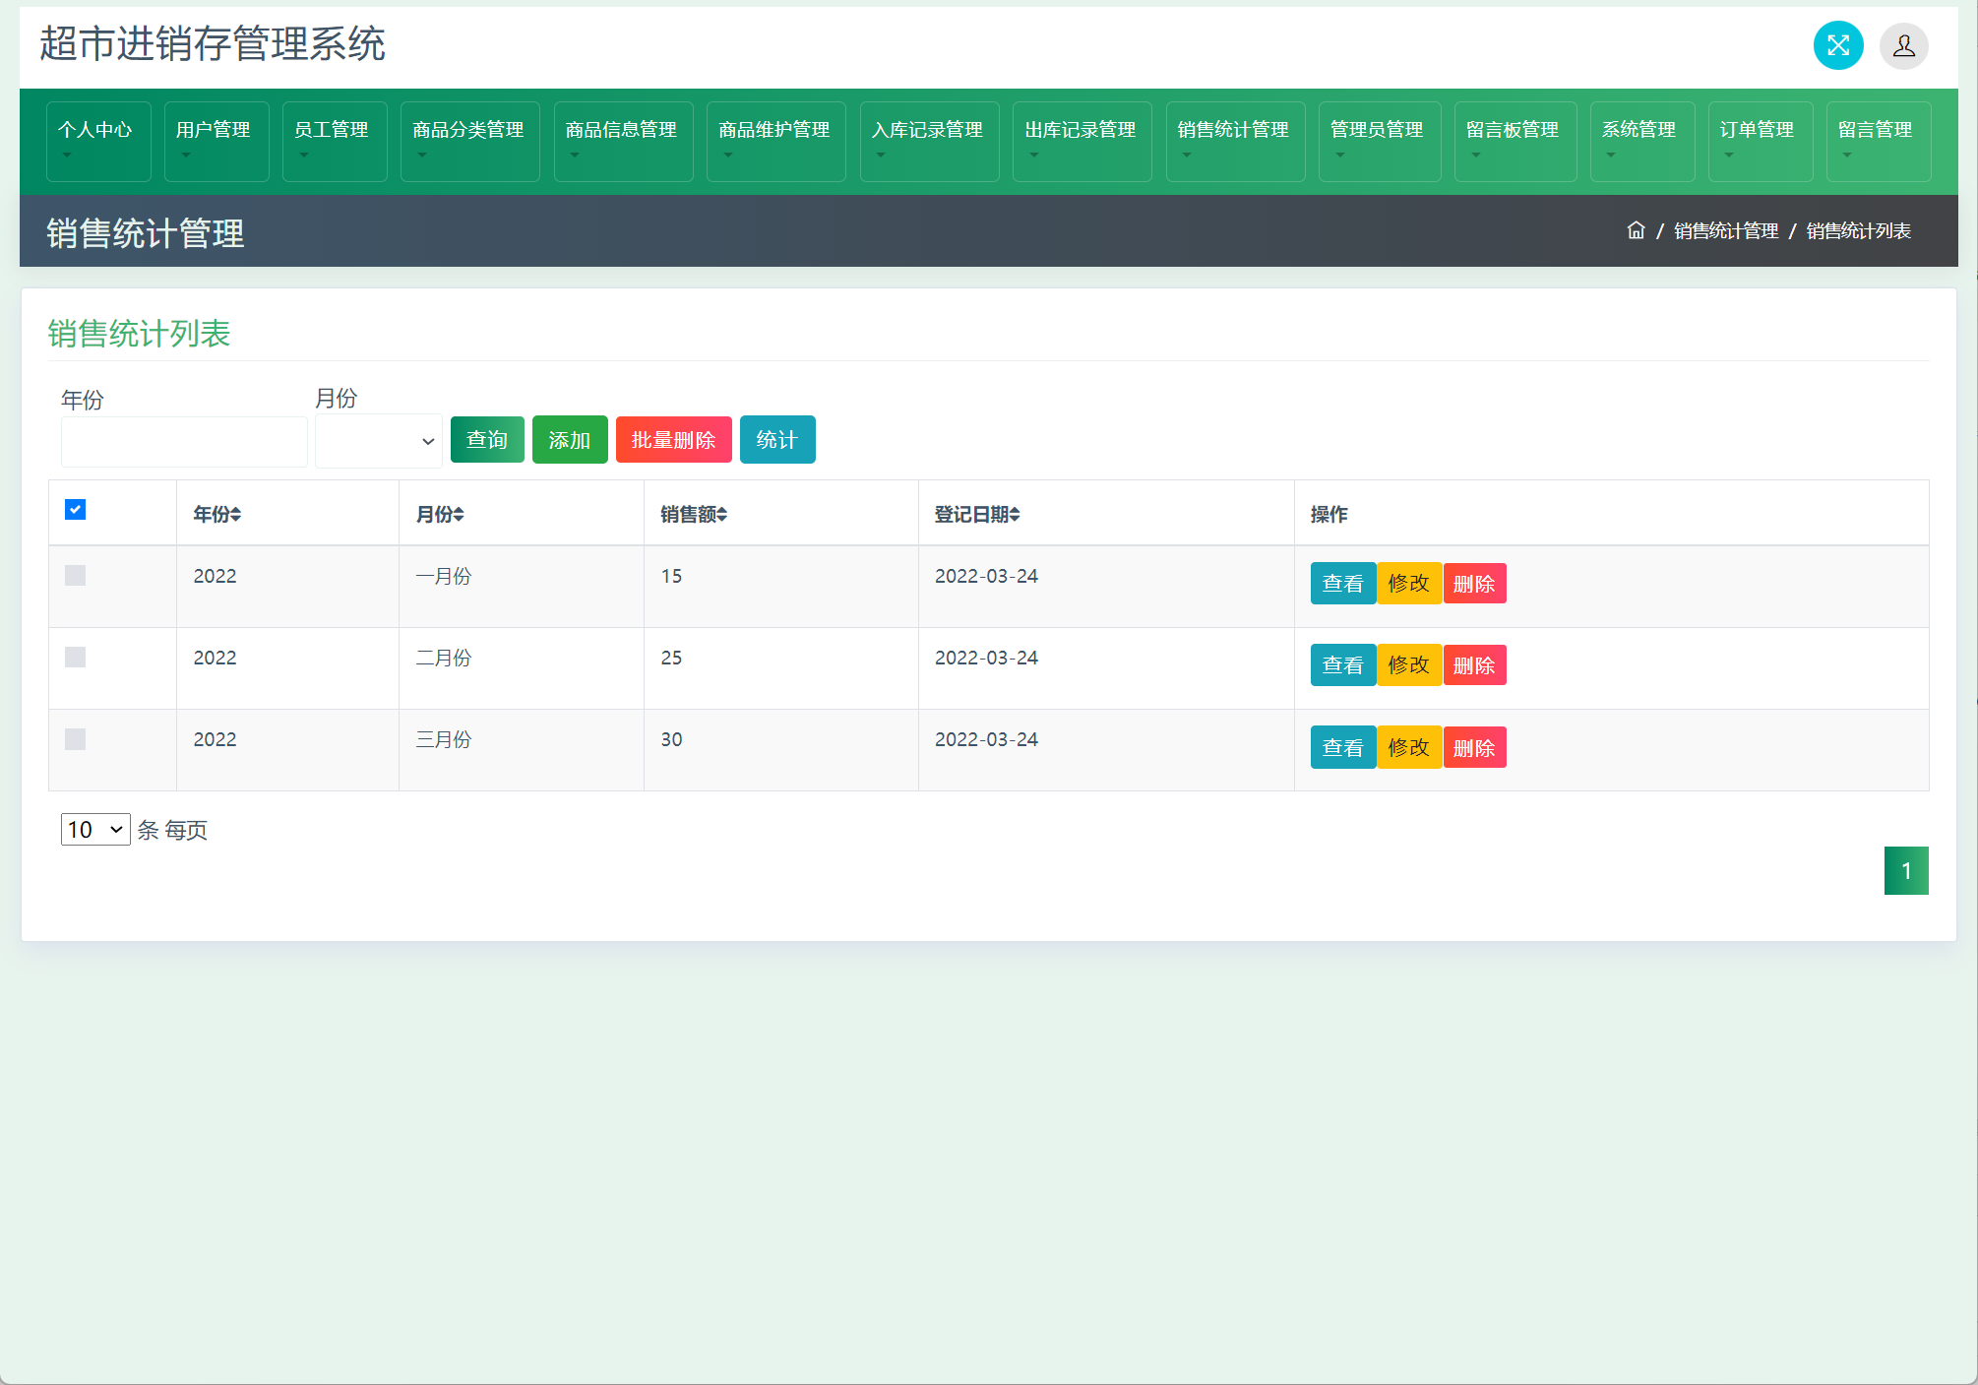Screen dimensions: 1978x1385
Task: Click the fullscreen toggle icon
Action: (x=1837, y=45)
